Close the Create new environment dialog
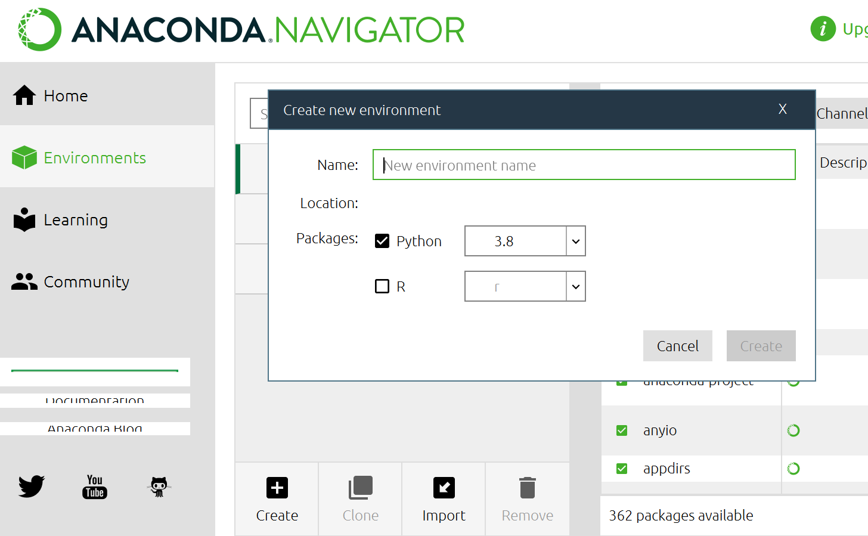This screenshot has width=868, height=536. coord(783,109)
